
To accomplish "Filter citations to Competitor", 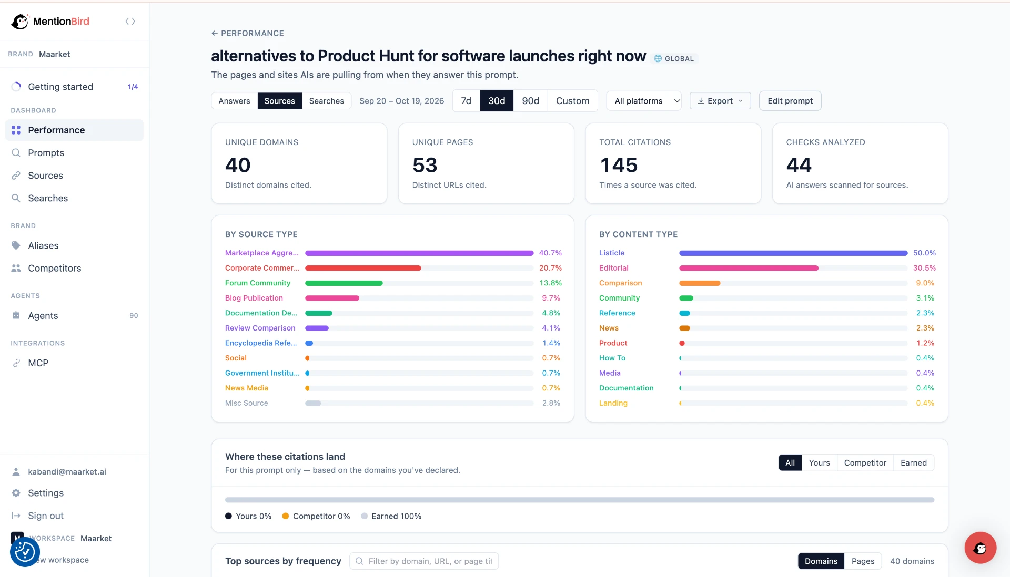I will pos(865,463).
